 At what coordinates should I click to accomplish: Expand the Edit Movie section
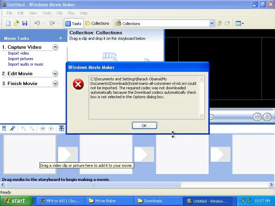click(55, 73)
